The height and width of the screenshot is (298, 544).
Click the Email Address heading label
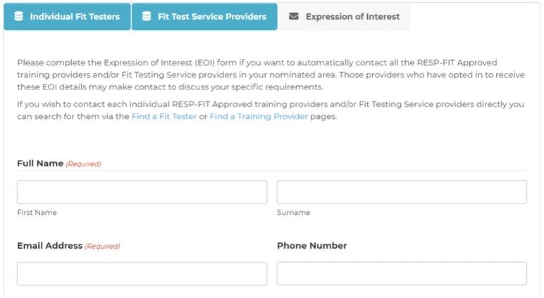[49, 246]
